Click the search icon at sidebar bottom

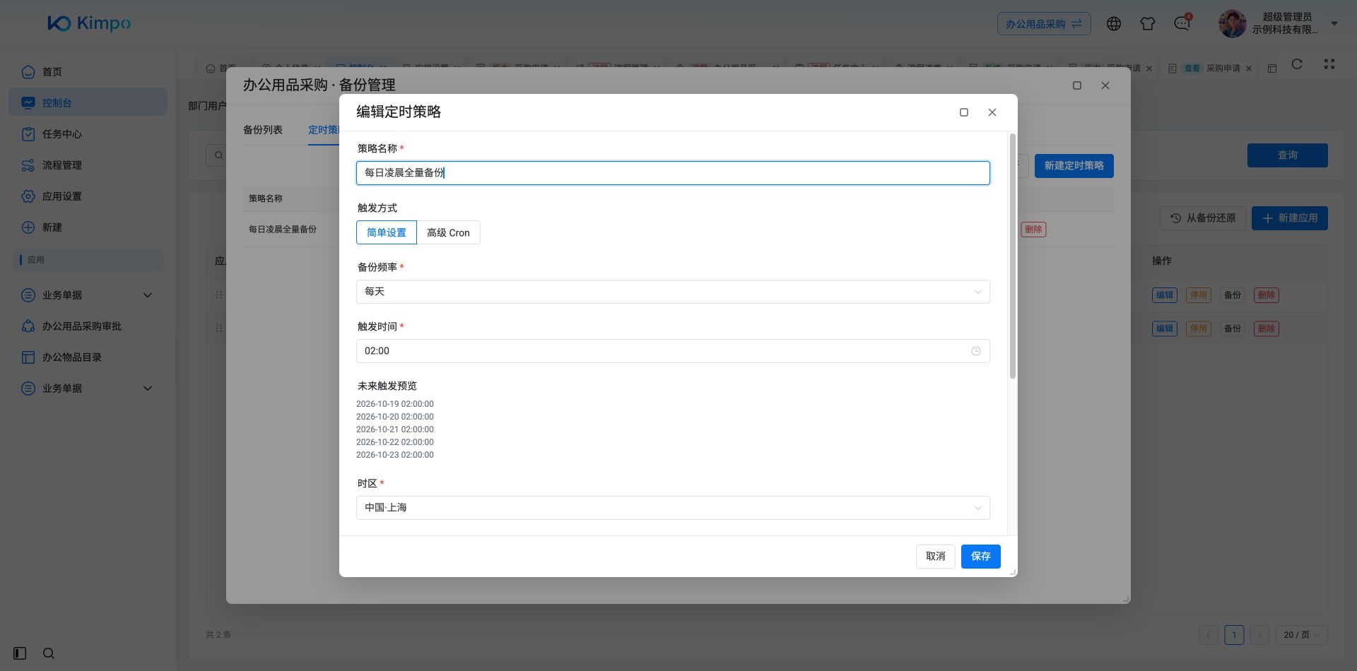point(49,653)
